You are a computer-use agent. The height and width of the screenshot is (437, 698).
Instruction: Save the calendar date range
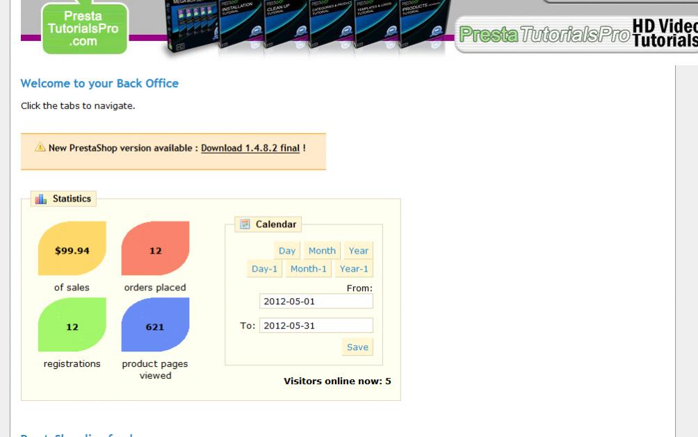357,347
